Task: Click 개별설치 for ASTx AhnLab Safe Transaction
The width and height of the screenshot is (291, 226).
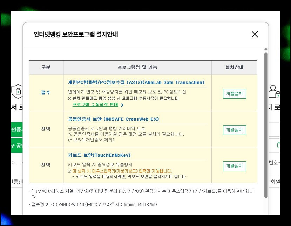Action: 235,94
